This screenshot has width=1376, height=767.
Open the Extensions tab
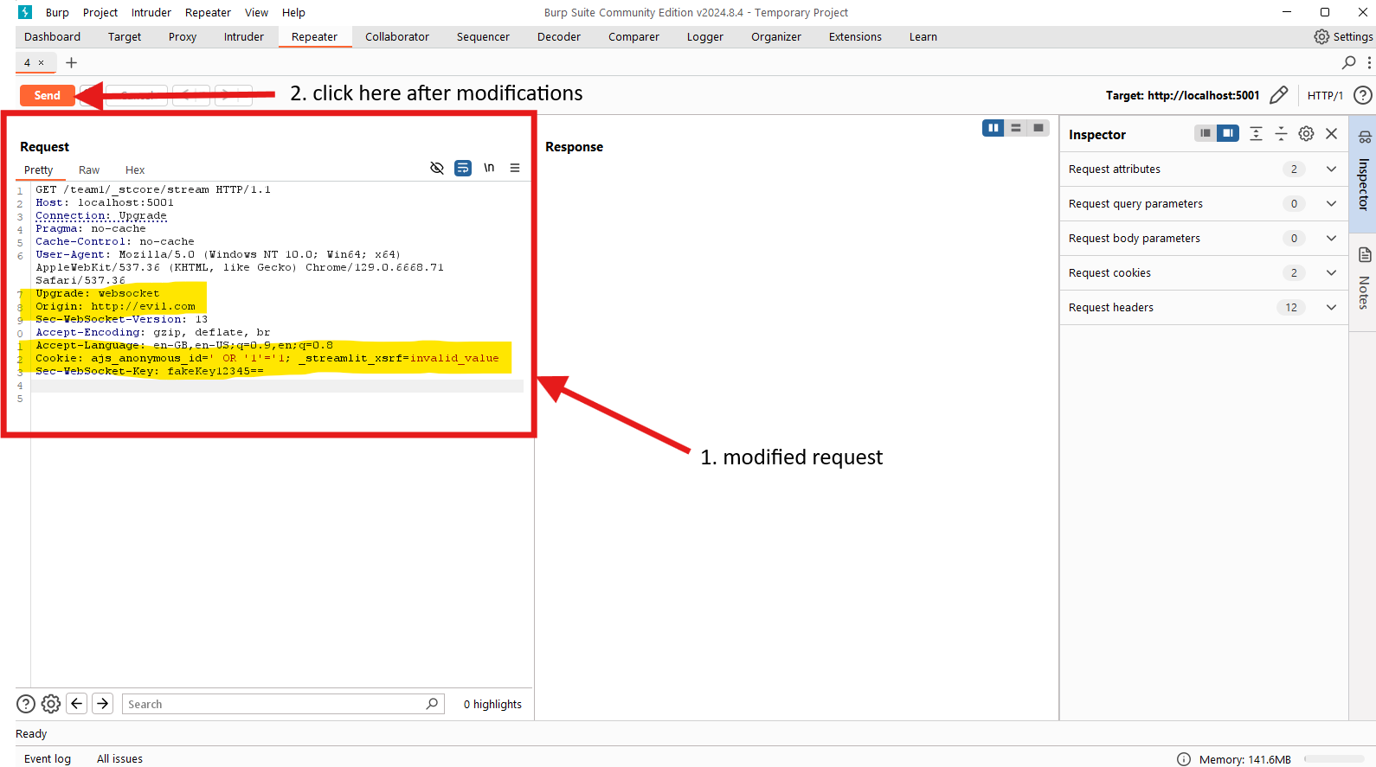(x=855, y=36)
